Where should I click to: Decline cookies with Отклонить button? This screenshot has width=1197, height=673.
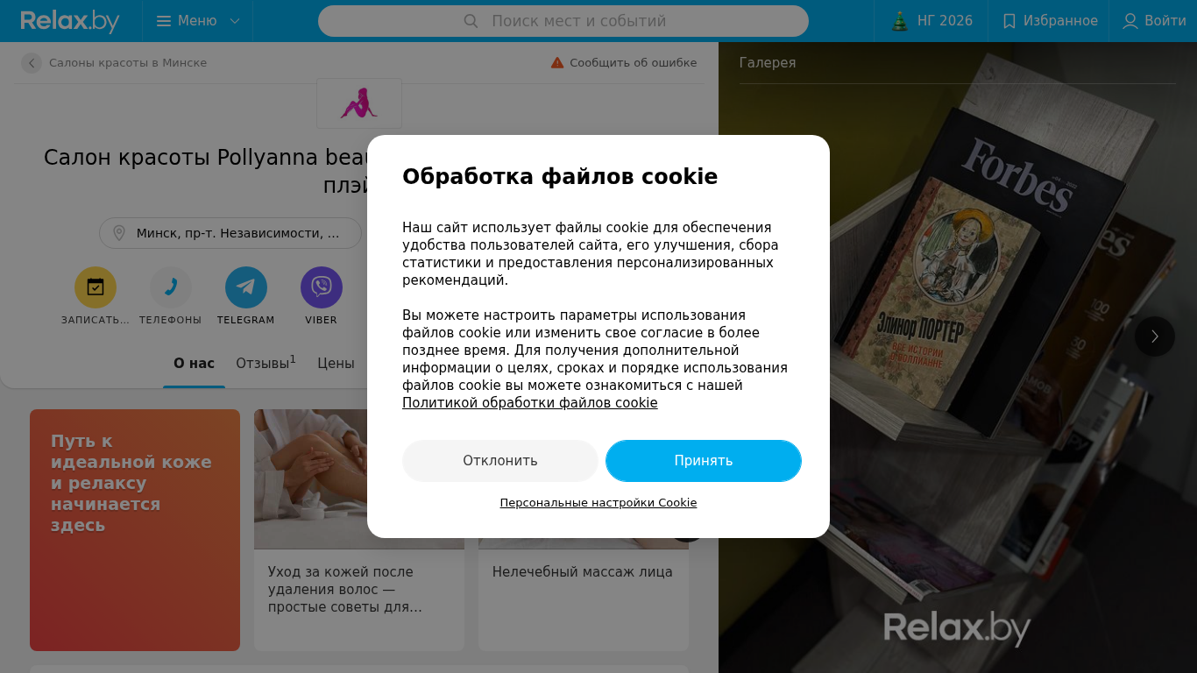pos(500,461)
